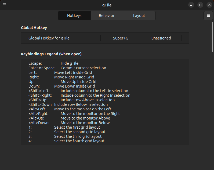Viewport: 214px width, 170px height.
Task: Click the 'Move Right inside Grid' text
Action: coord(74,77)
